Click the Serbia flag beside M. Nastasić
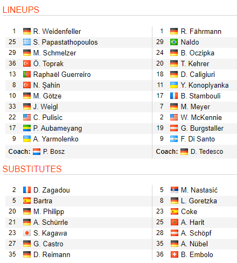This screenshot has height=263, width=237. point(175,190)
